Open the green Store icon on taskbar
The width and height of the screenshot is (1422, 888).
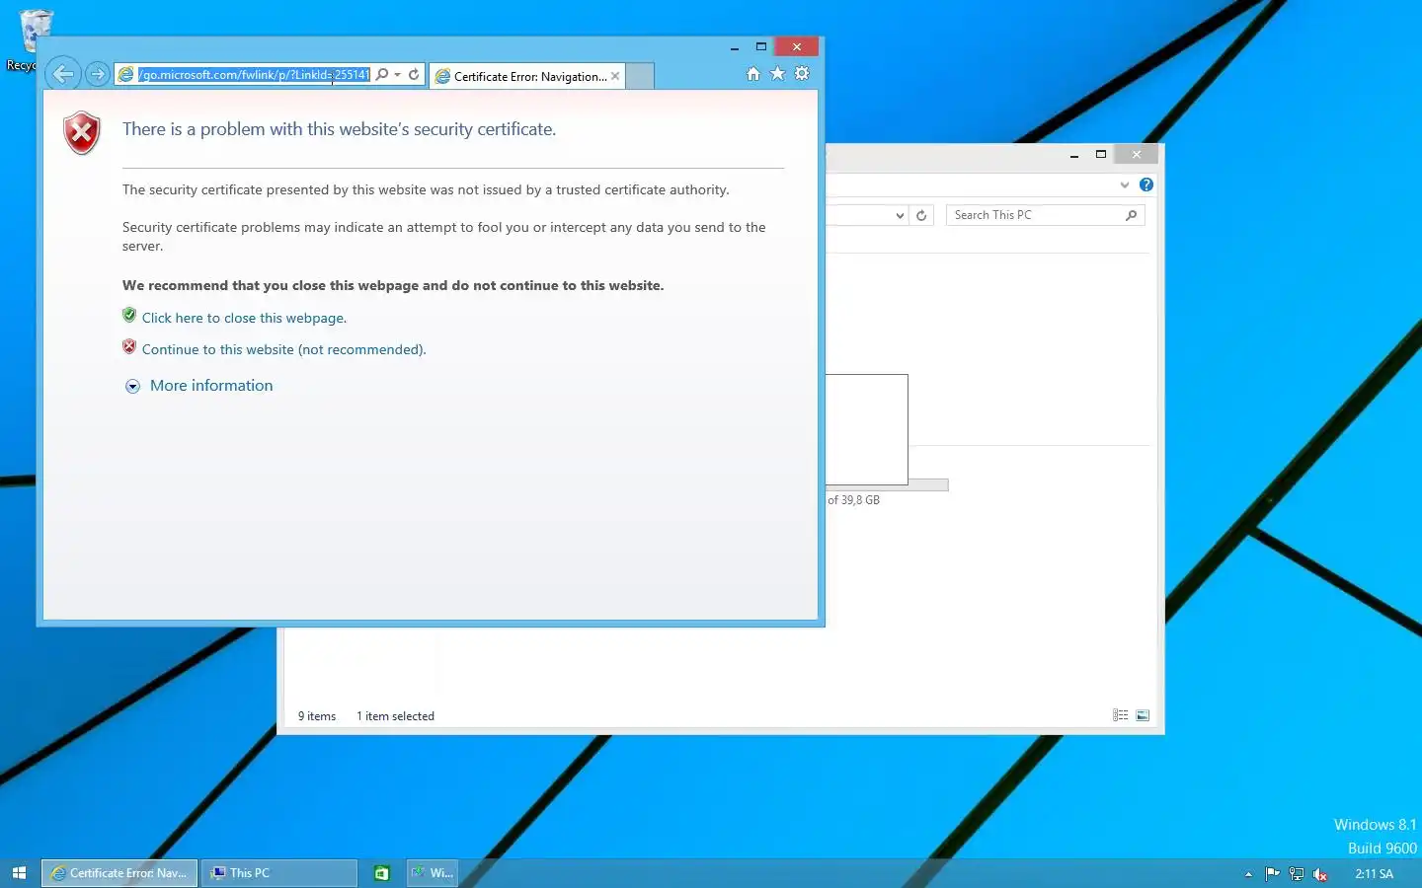pos(381,873)
